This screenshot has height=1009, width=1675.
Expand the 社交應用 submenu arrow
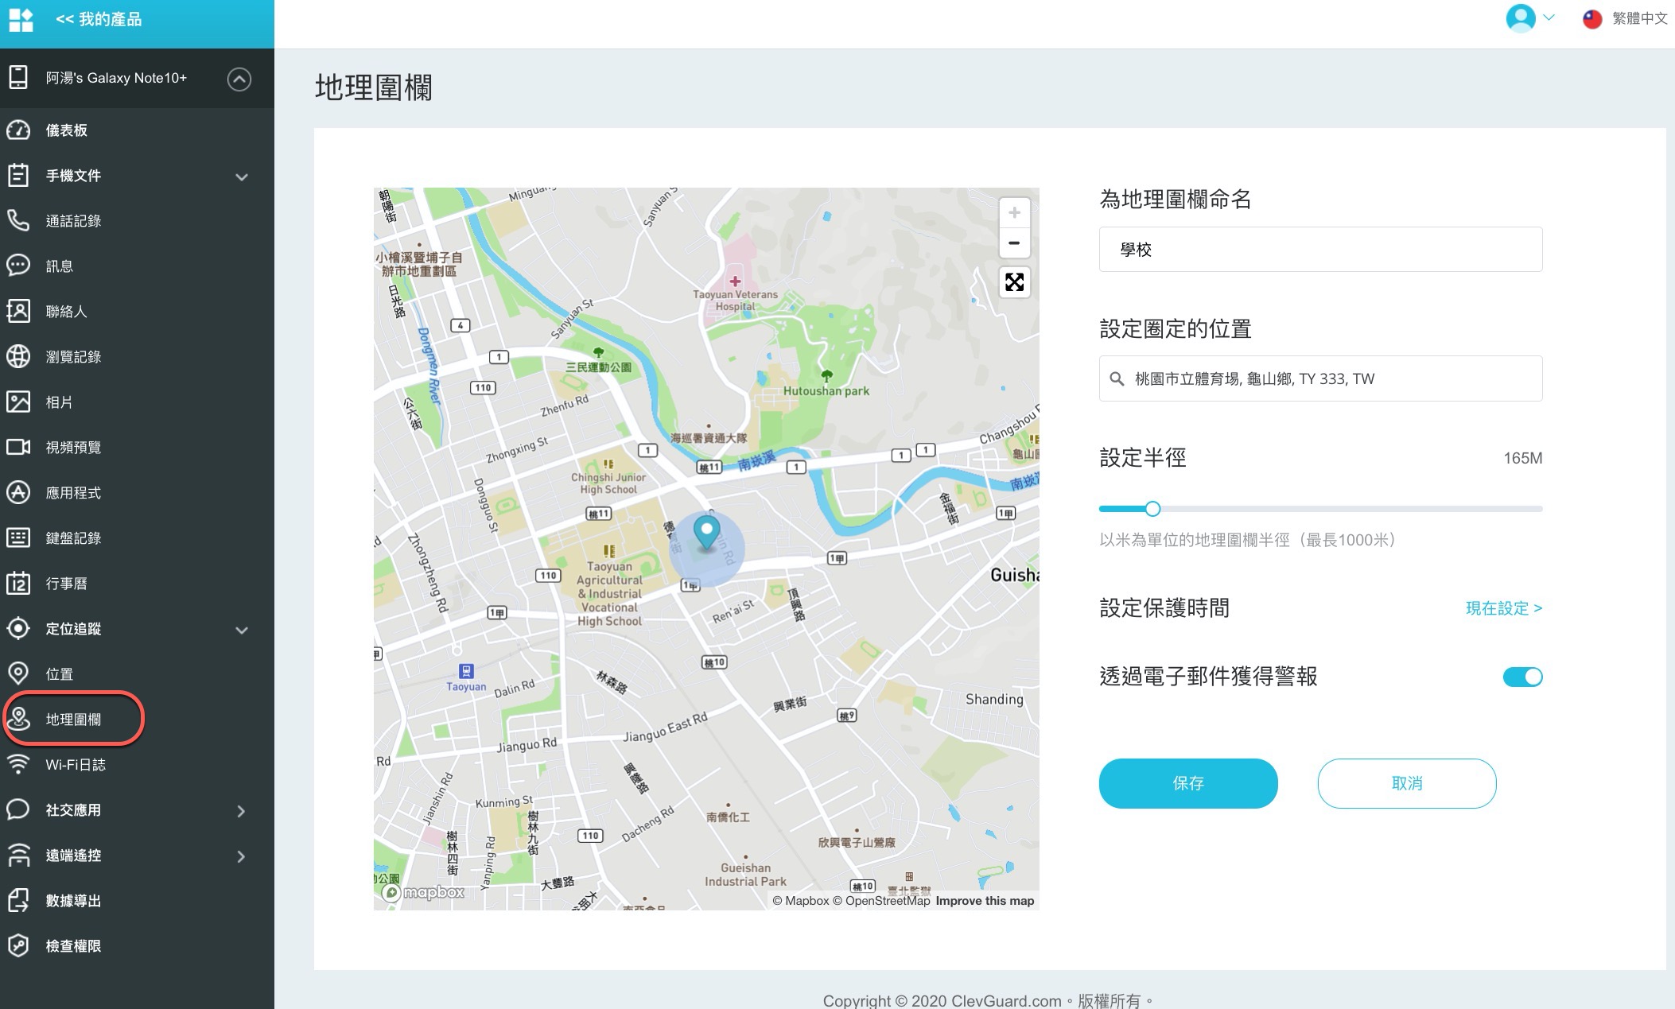tap(241, 811)
